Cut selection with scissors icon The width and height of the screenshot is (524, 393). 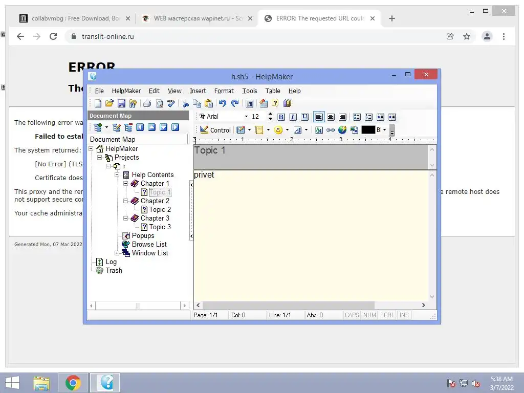coord(185,103)
